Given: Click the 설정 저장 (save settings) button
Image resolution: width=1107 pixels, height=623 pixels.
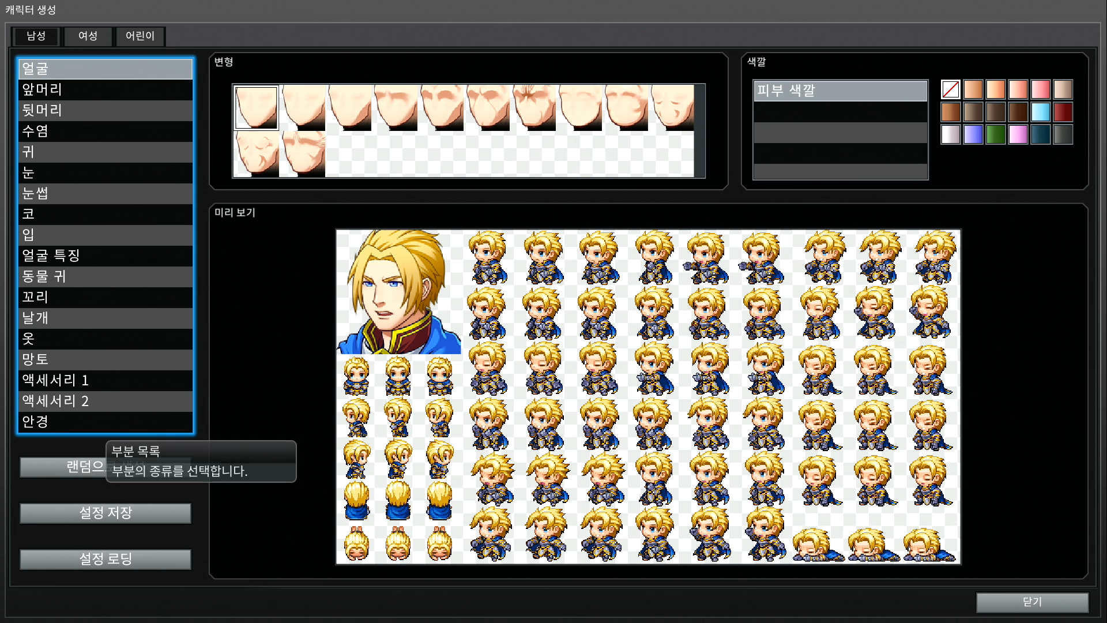Looking at the screenshot, I should [106, 513].
